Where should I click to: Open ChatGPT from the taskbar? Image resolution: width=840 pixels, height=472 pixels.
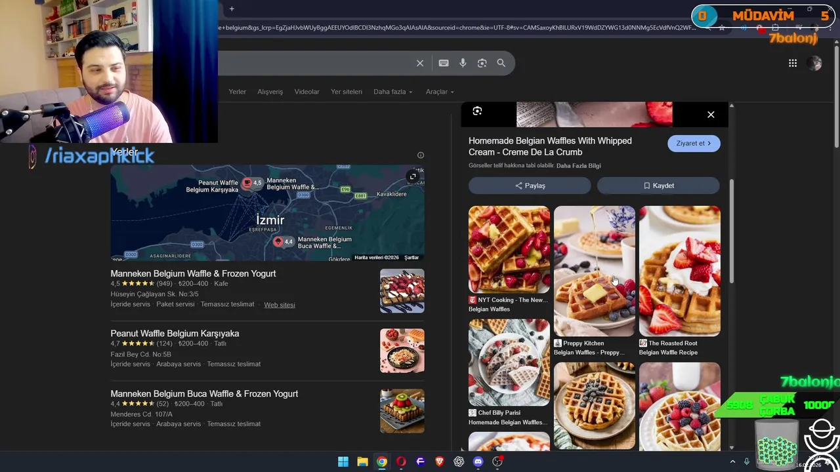[459, 462]
